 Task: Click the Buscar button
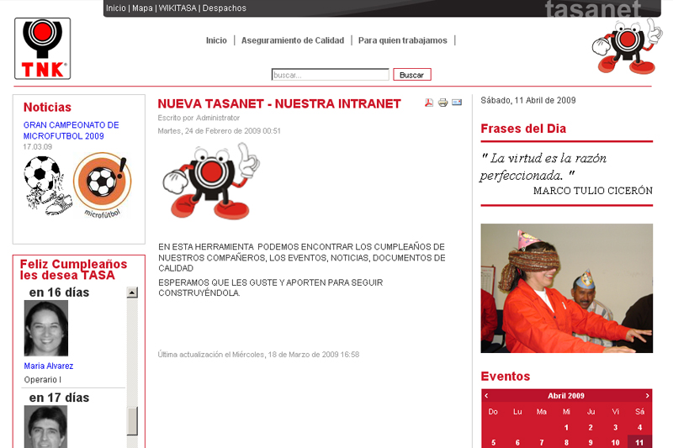tap(412, 75)
